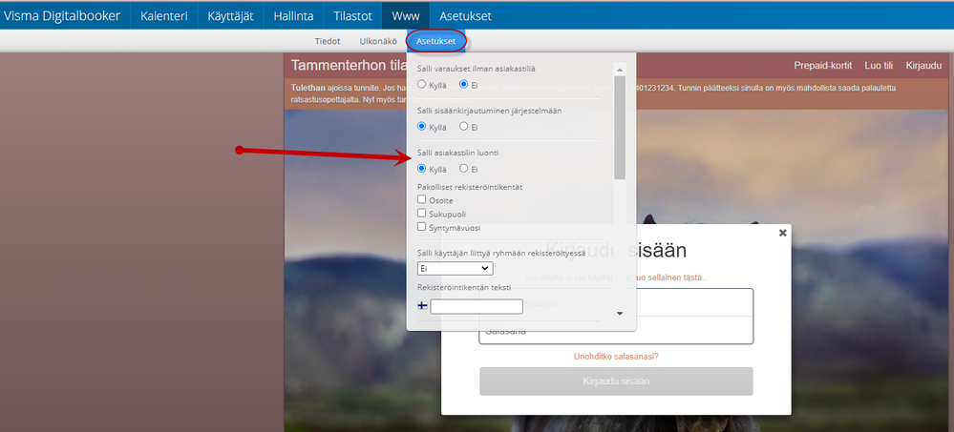Viewport: 954px width, 432px height.
Task: Open the Hallinta menu
Action: [x=293, y=16]
